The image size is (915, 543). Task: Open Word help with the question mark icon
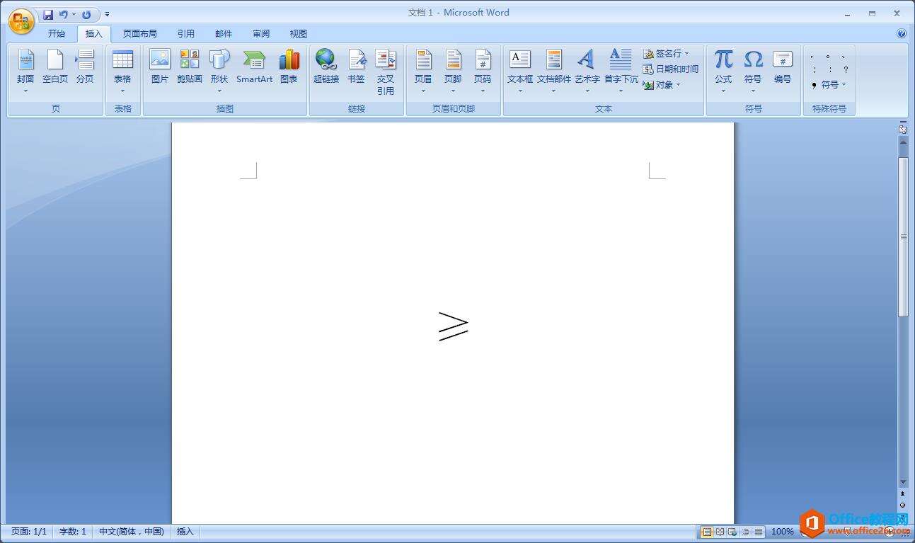point(901,33)
